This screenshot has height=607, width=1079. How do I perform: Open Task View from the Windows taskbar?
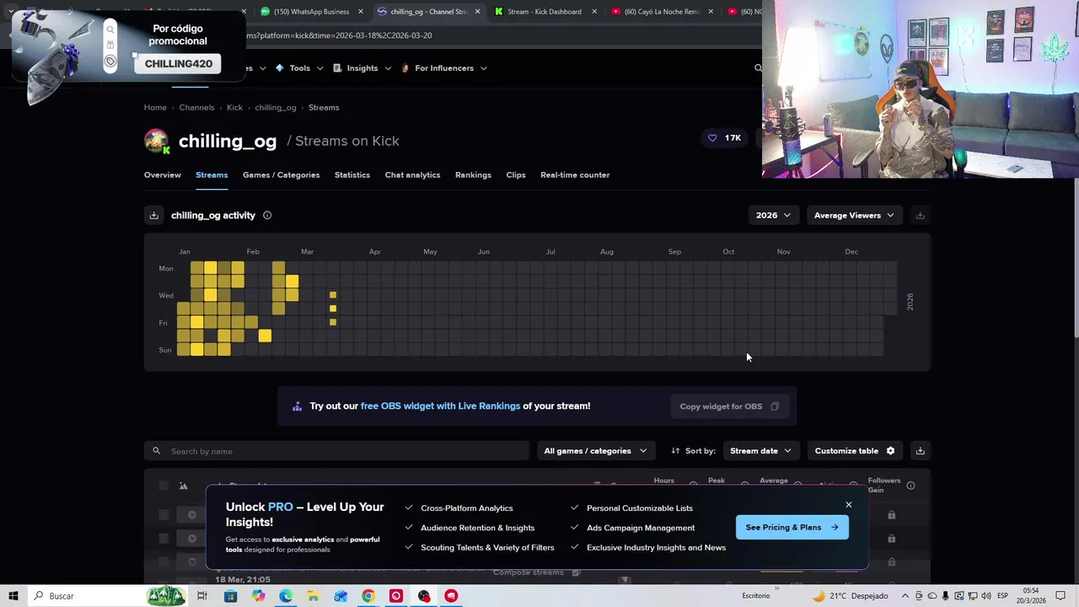tap(202, 596)
